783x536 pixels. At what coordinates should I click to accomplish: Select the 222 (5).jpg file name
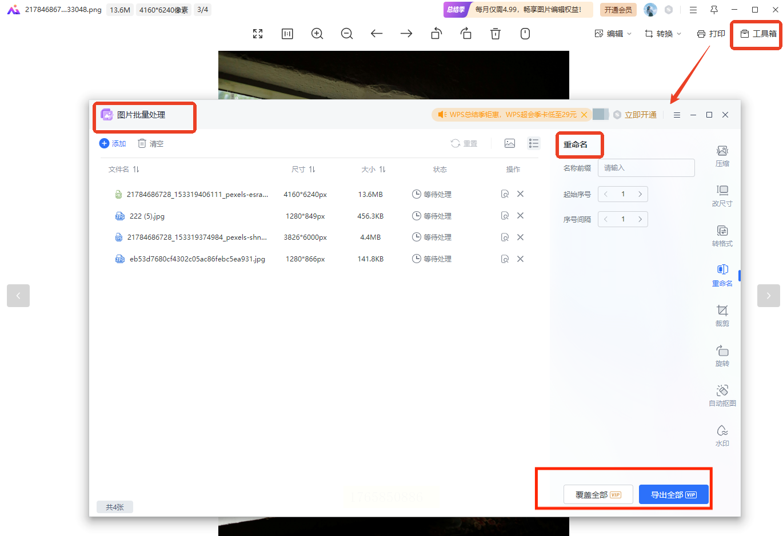tap(147, 216)
